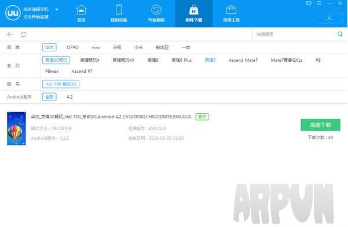Select the OPPO brand filter

(x=72, y=47)
